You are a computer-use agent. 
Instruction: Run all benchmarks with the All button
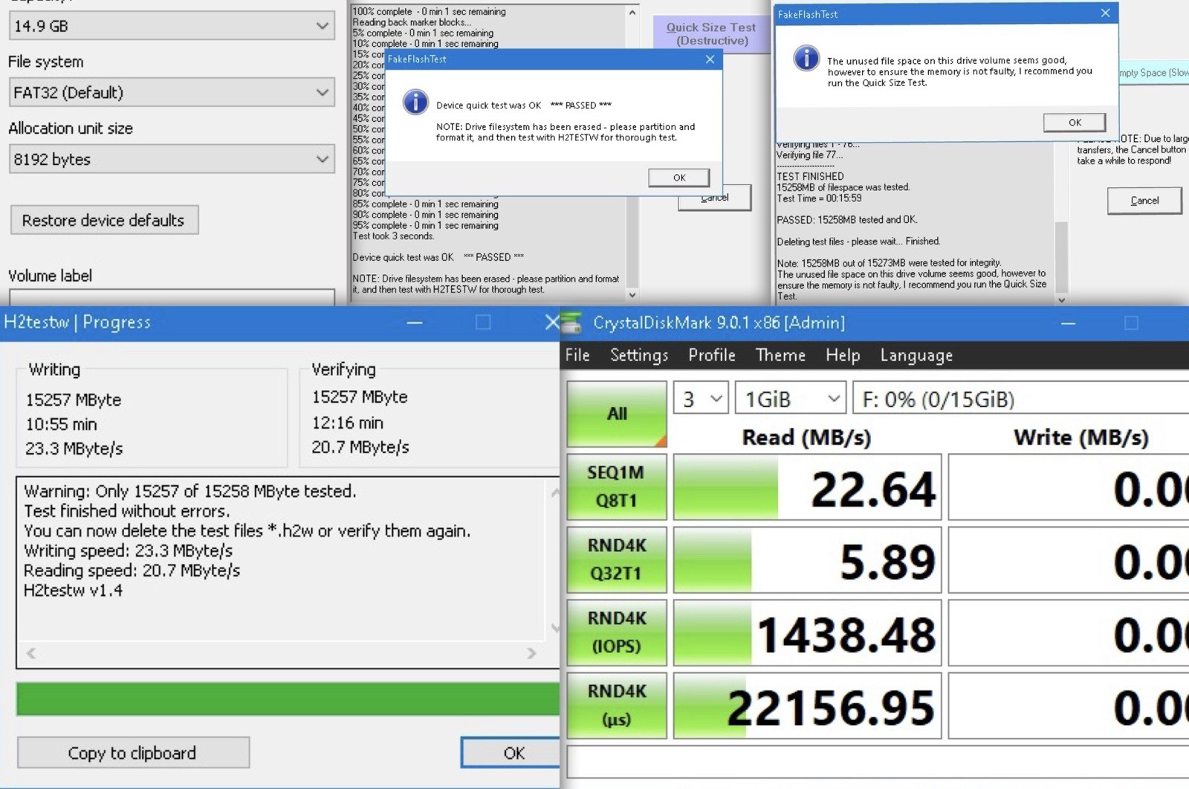click(x=617, y=415)
